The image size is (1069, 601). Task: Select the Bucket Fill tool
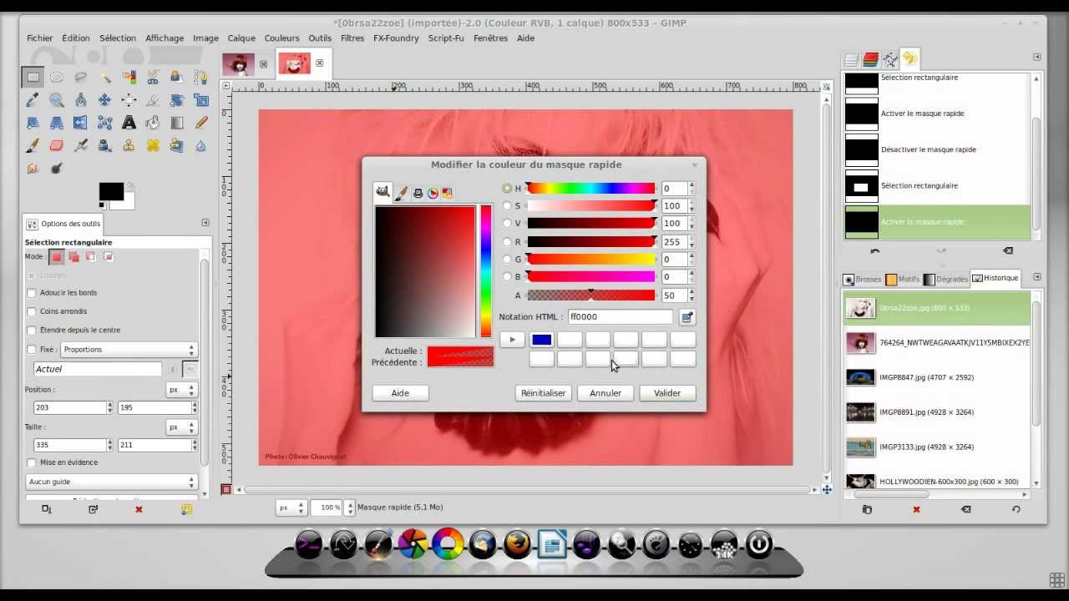[x=153, y=123]
